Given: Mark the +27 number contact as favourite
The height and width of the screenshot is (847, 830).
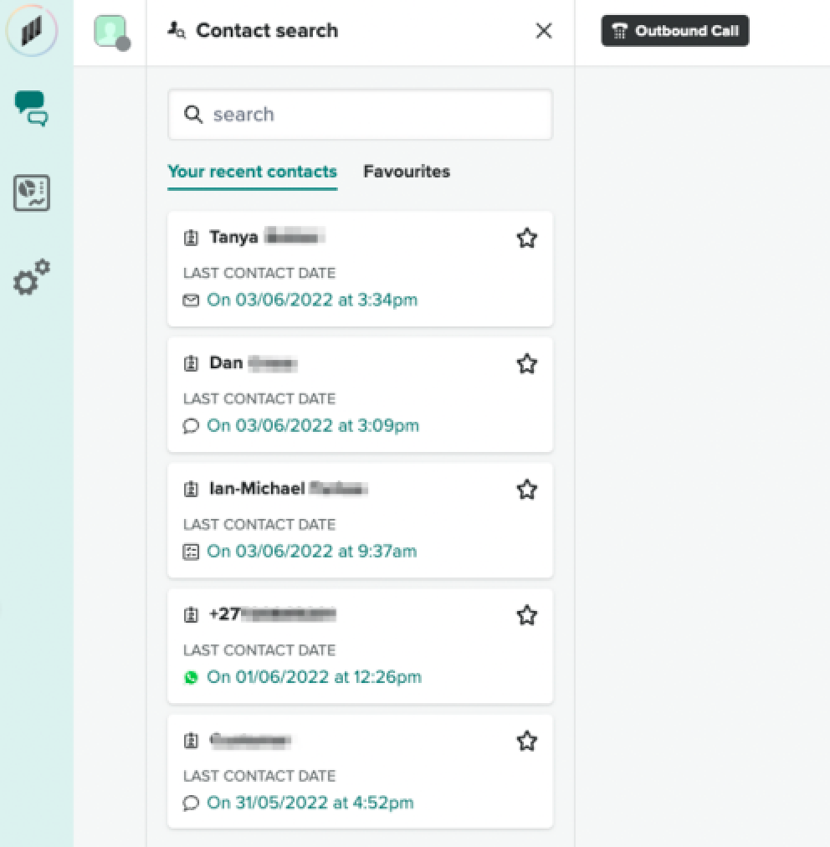Looking at the screenshot, I should [x=526, y=616].
